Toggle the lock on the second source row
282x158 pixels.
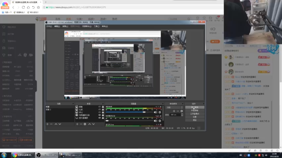tap(103, 110)
